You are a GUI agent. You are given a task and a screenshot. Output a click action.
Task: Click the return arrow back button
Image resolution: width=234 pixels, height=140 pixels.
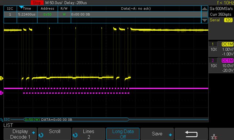(191, 134)
